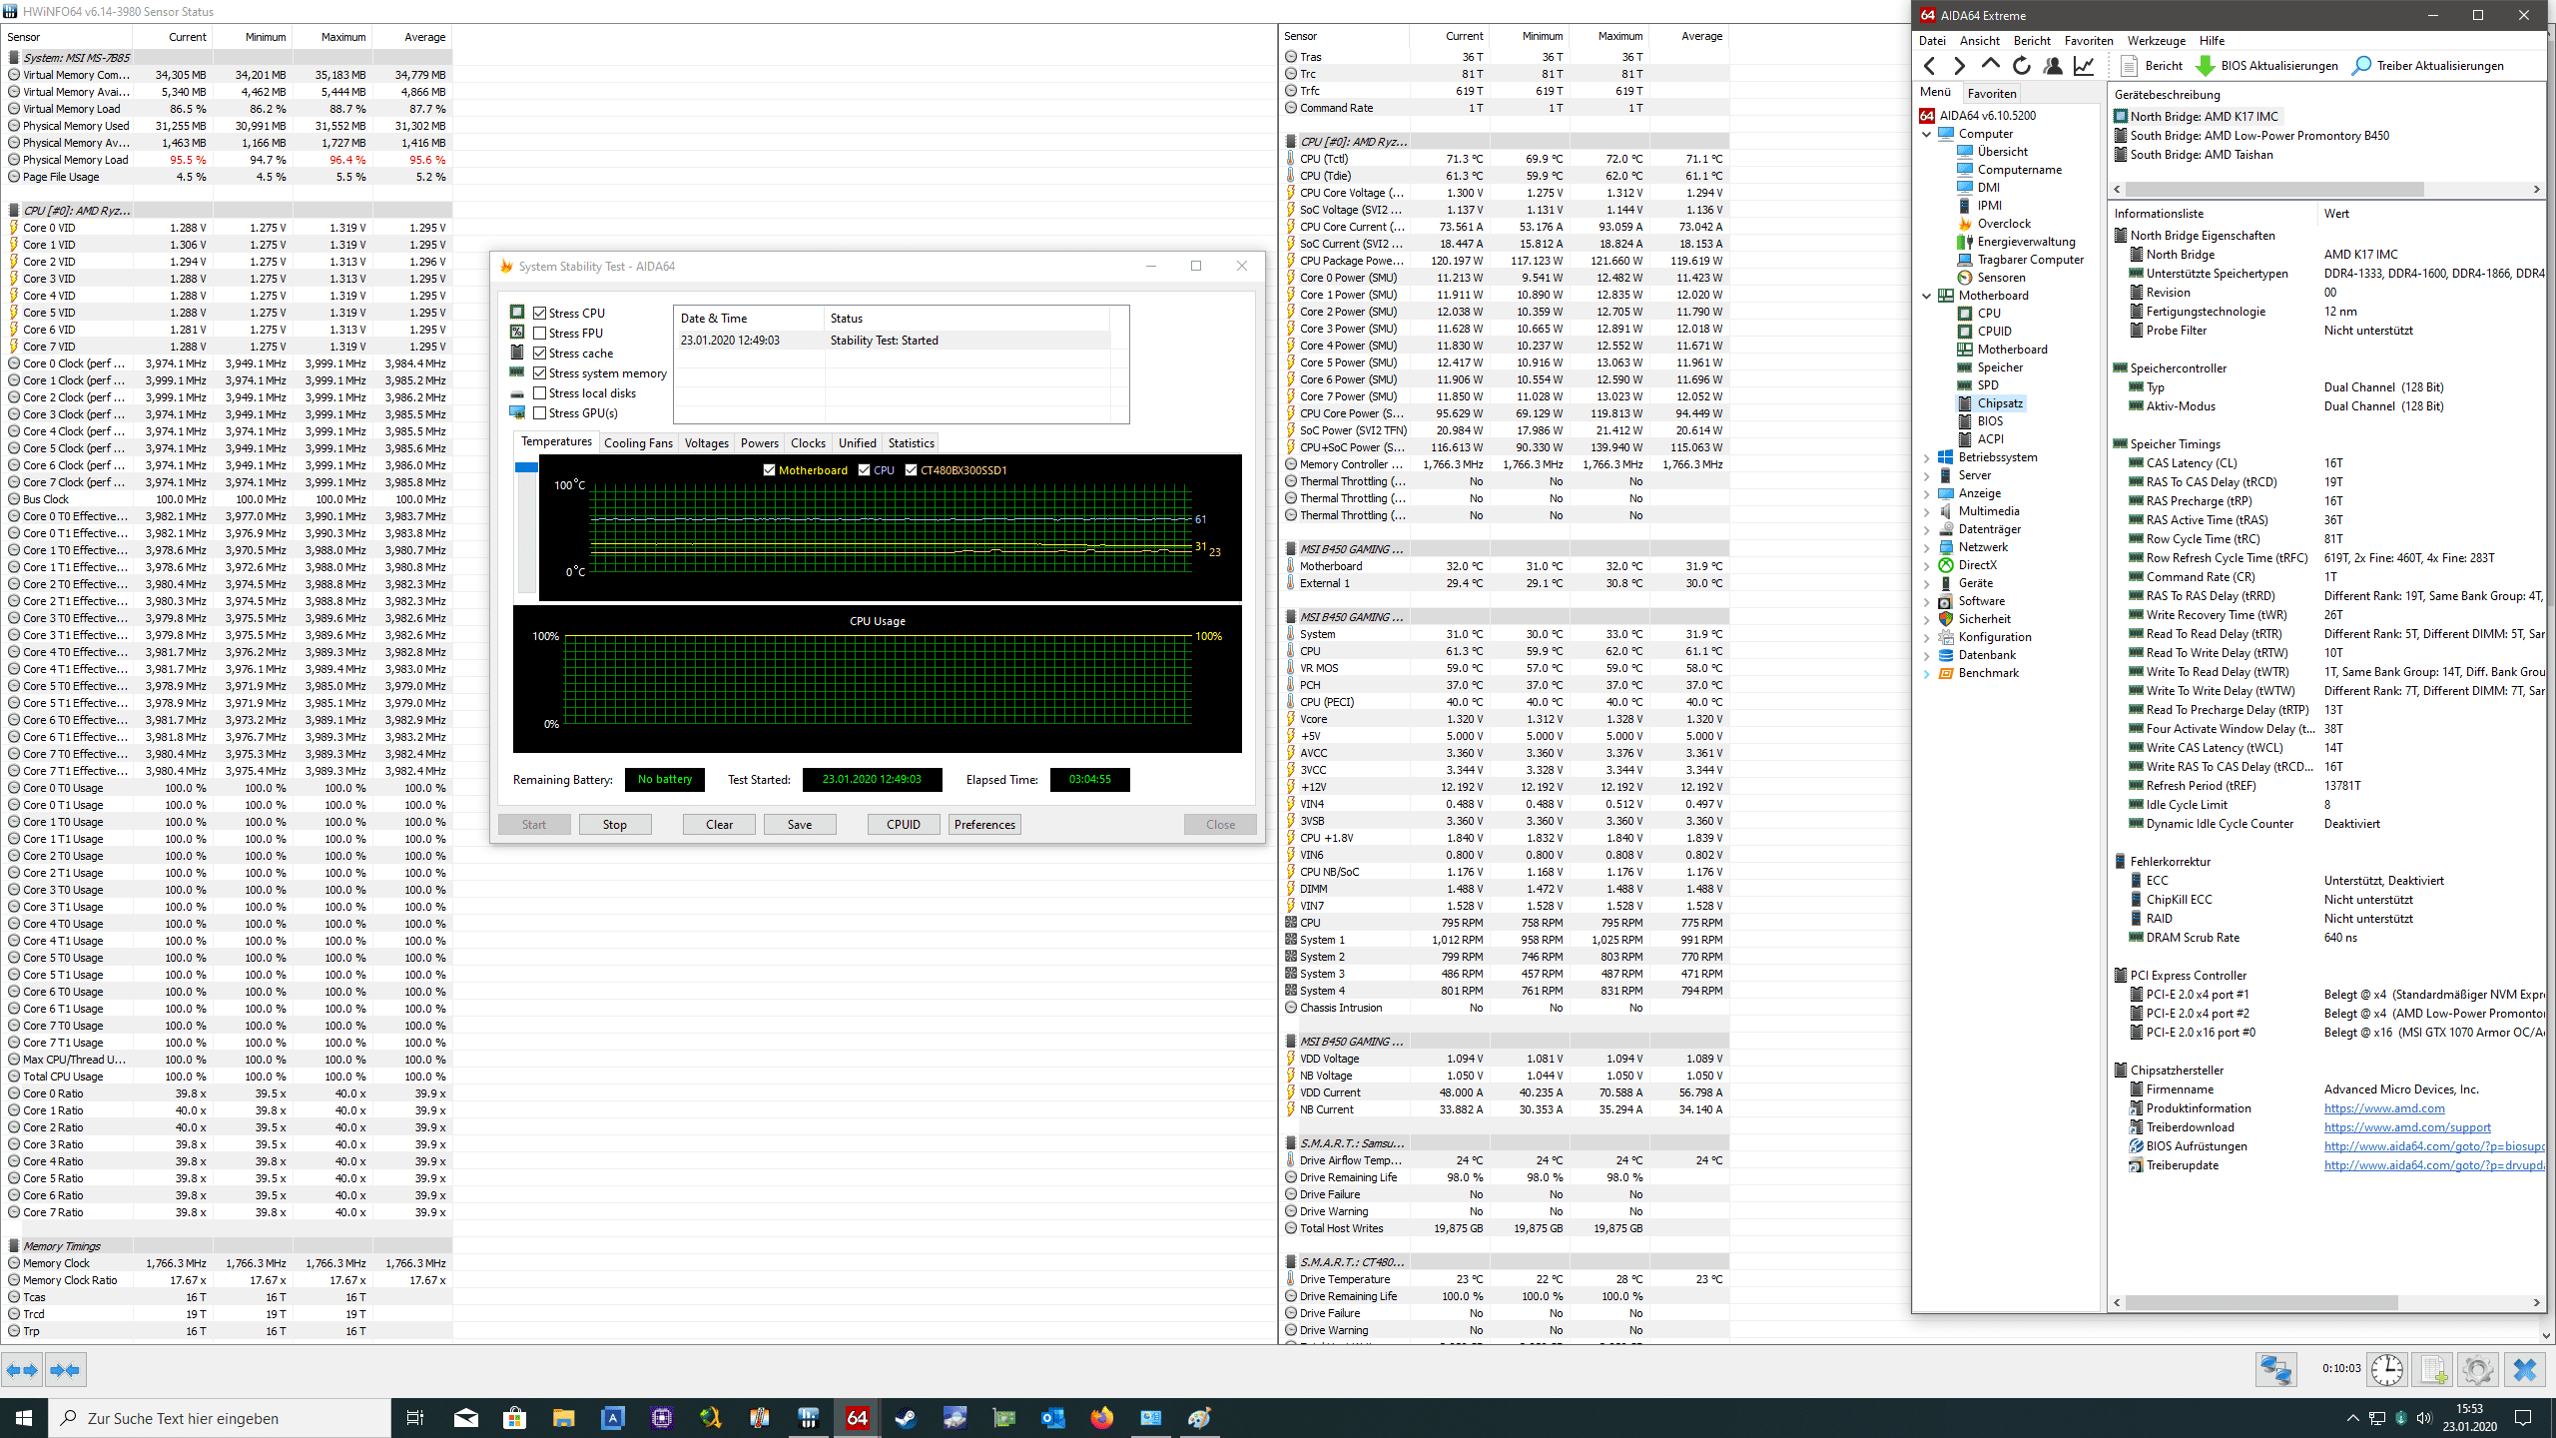Expand the Anzeige tree node
2556x1438 pixels.
(1927, 493)
